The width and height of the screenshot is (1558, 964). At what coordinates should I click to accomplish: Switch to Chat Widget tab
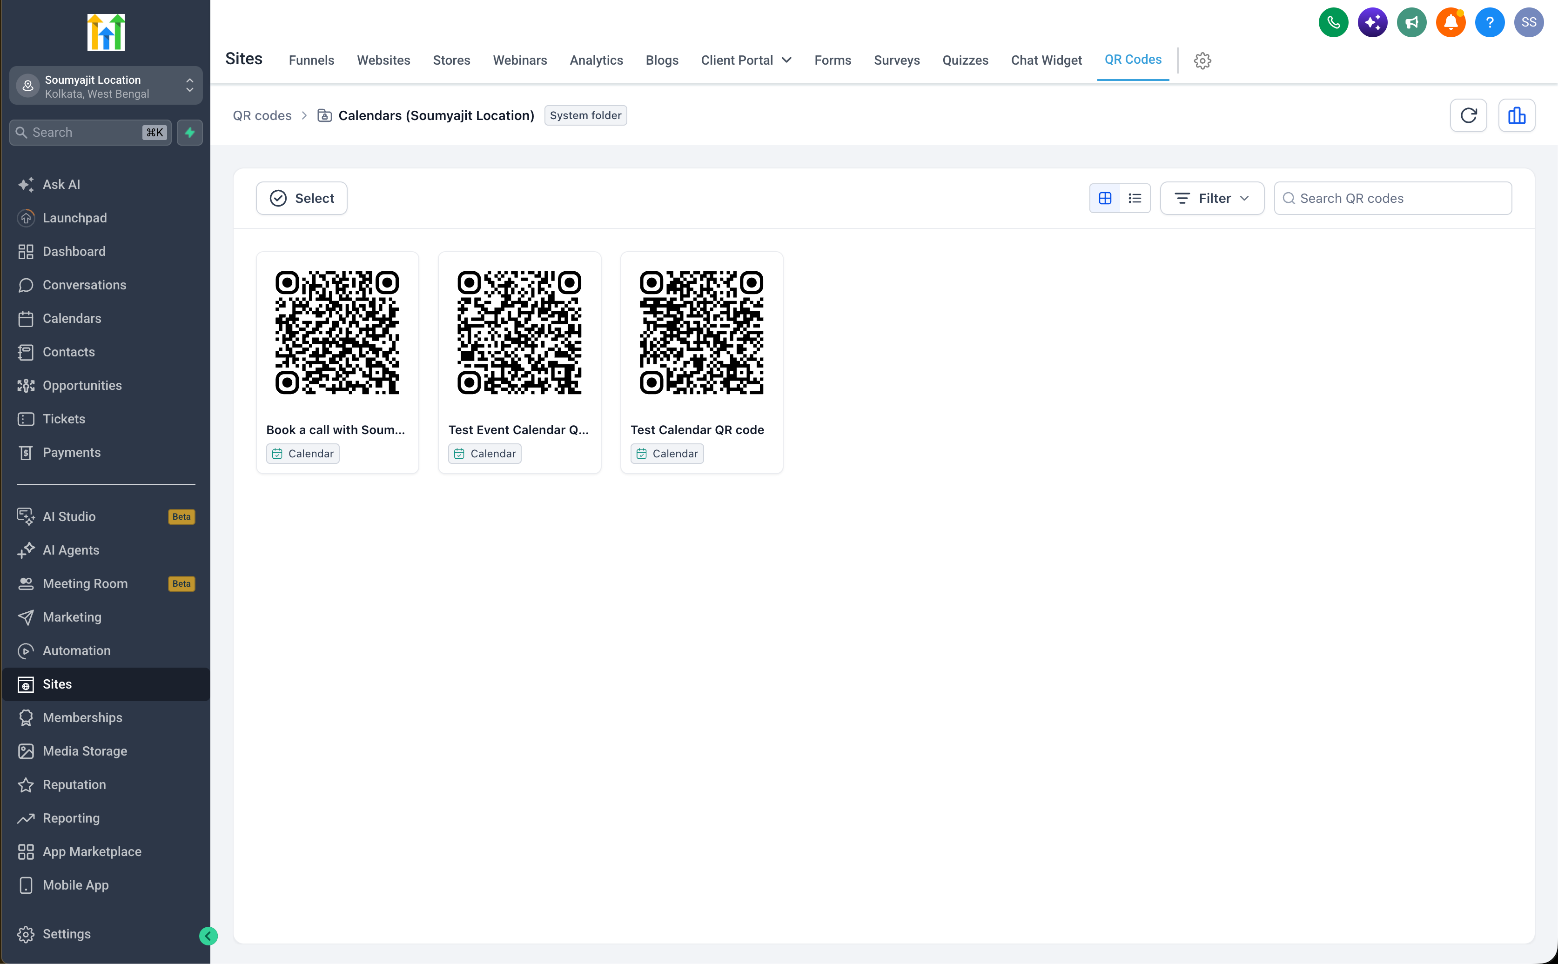[1046, 60]
